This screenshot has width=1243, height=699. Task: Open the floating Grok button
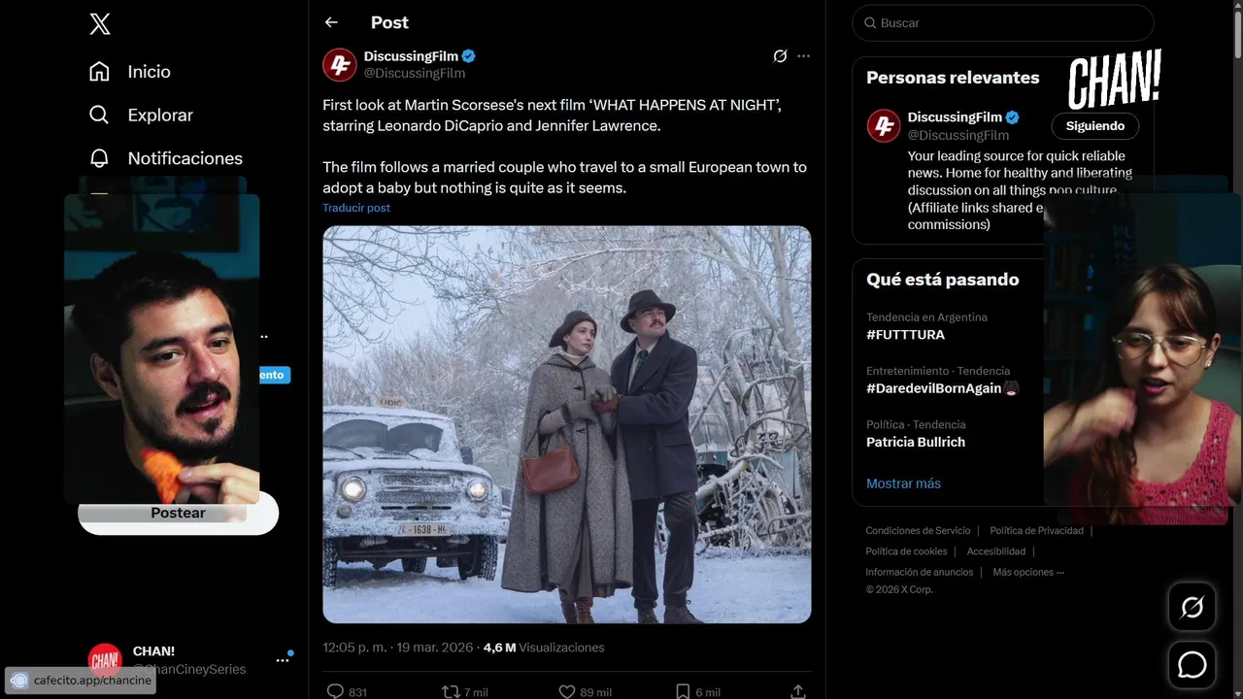tap(1192, 608)
